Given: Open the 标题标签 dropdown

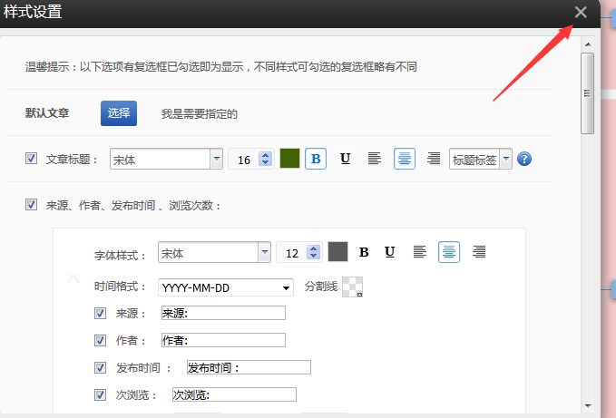Looking at the screenshot, I should tap(505, 160).
